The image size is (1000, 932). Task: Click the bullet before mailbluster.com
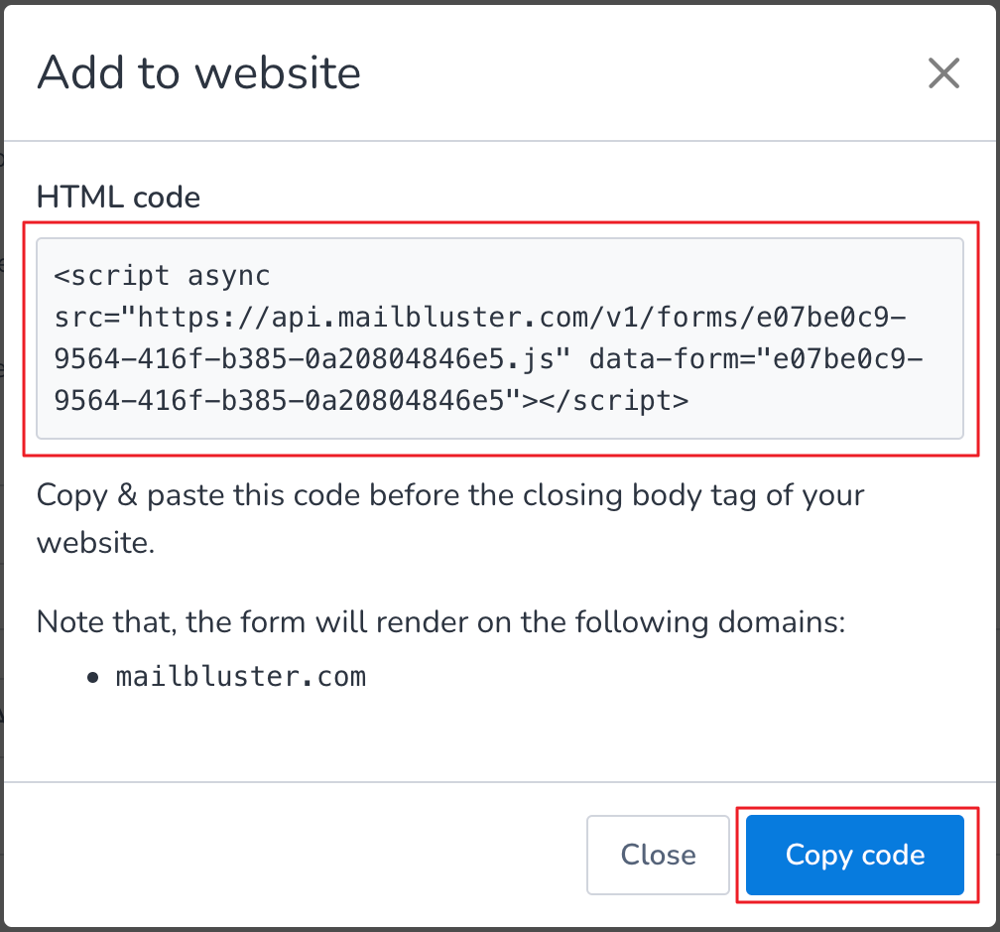tap(92, 678)
